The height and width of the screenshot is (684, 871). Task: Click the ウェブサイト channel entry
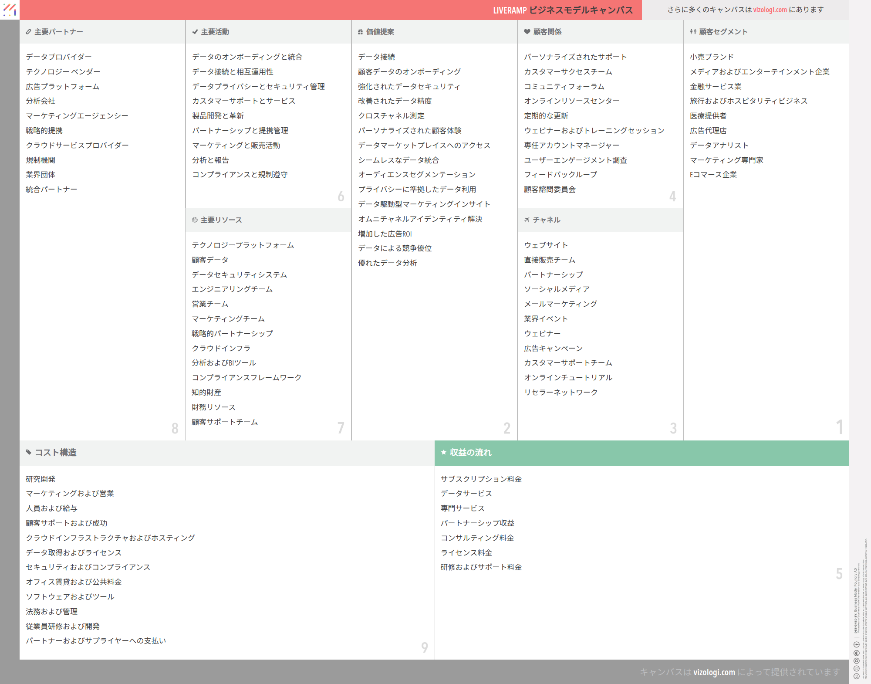(546, 245)
